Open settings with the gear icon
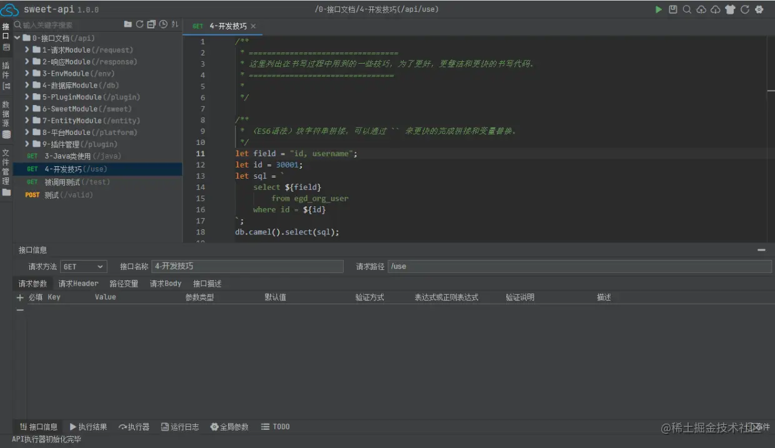The image size is (775, 448). [x=759, y=9]
